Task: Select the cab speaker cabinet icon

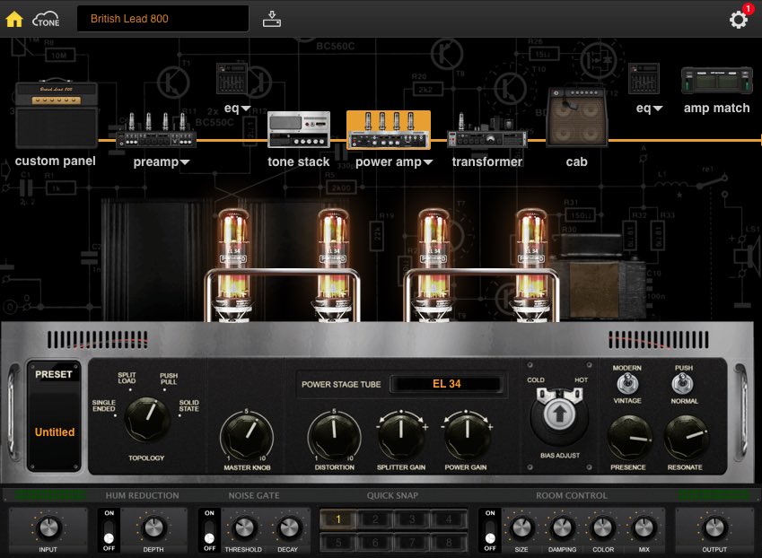Action: click(577, 117)
